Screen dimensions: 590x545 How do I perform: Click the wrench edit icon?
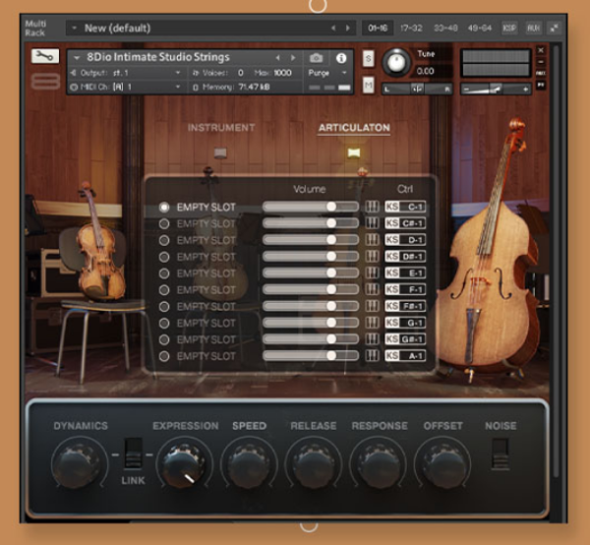coord(45,57)
